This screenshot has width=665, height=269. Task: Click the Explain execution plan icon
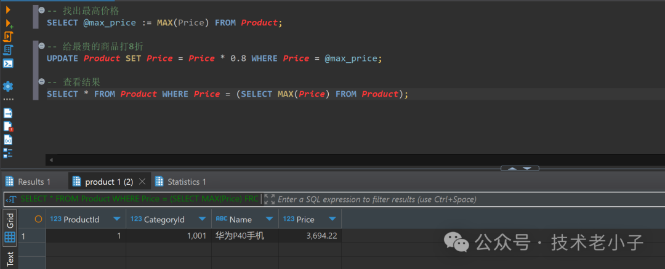point(8,50)
